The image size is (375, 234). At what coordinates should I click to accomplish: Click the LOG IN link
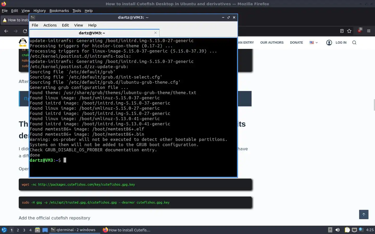tap(341, 43)
